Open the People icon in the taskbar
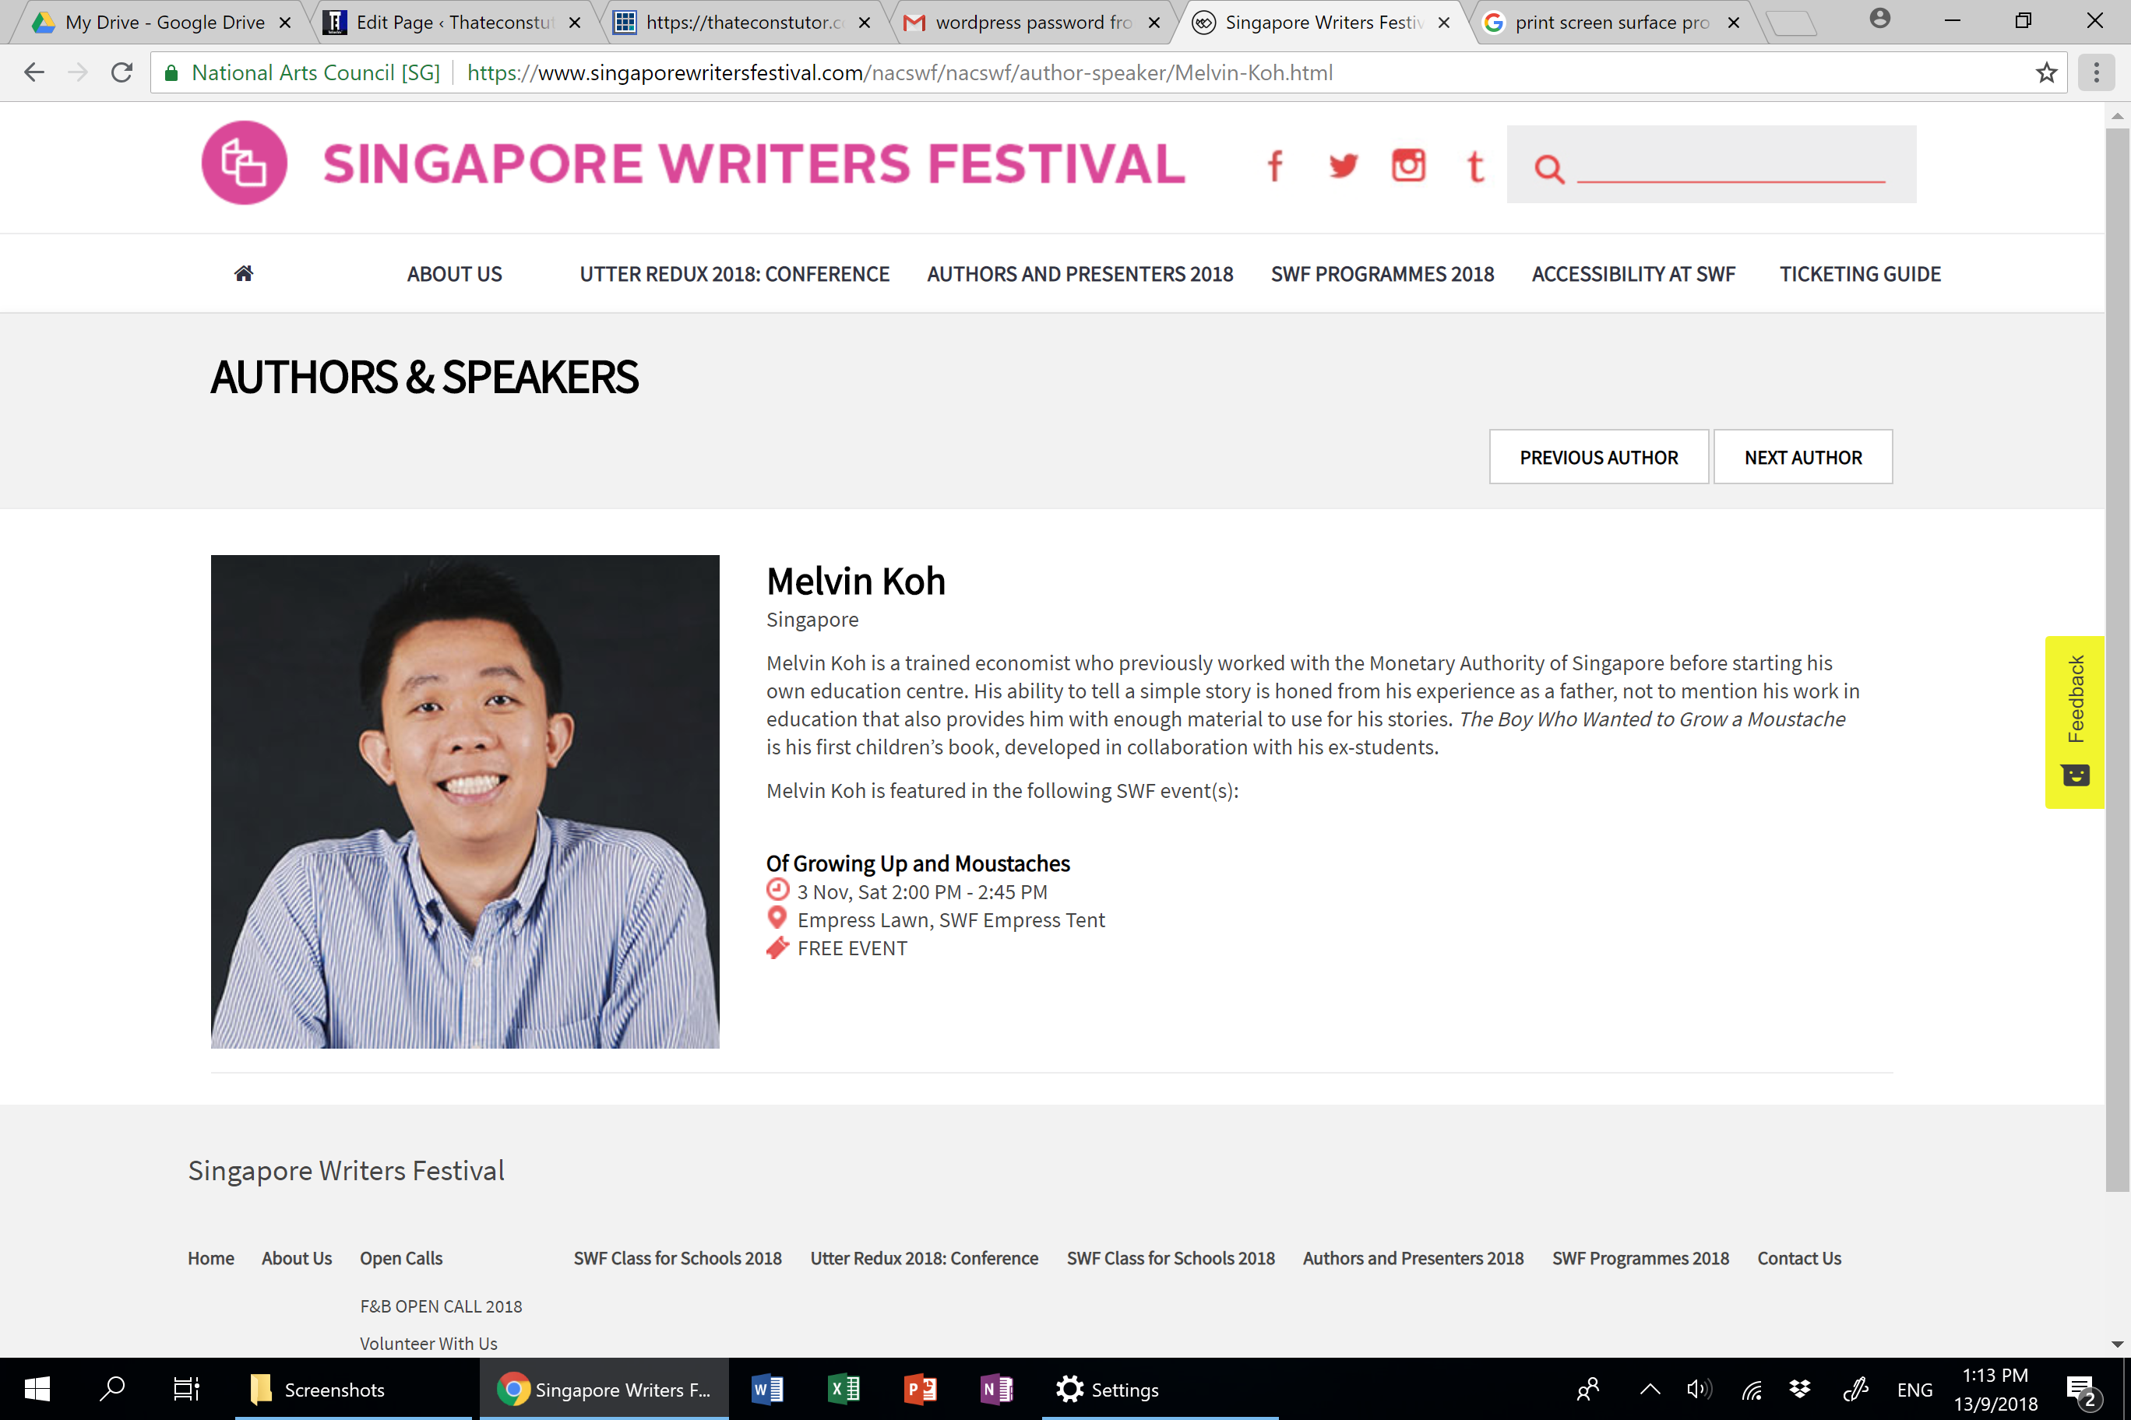2131x1420 pixels. [1587, 1389]
